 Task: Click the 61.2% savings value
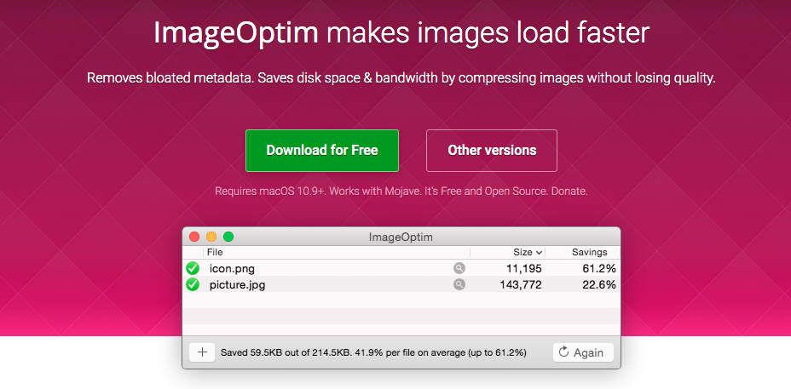[599, 269]
